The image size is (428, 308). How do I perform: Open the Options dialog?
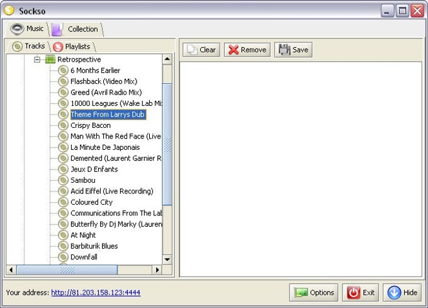click(313, 292)
